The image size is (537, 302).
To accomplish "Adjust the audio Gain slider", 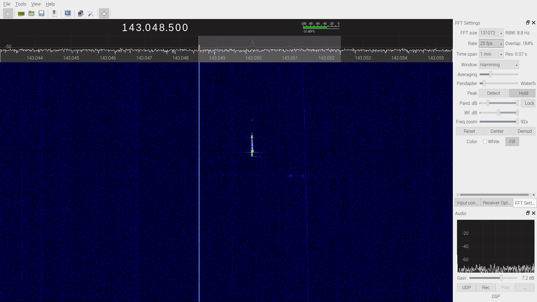I will click(493, 278).
